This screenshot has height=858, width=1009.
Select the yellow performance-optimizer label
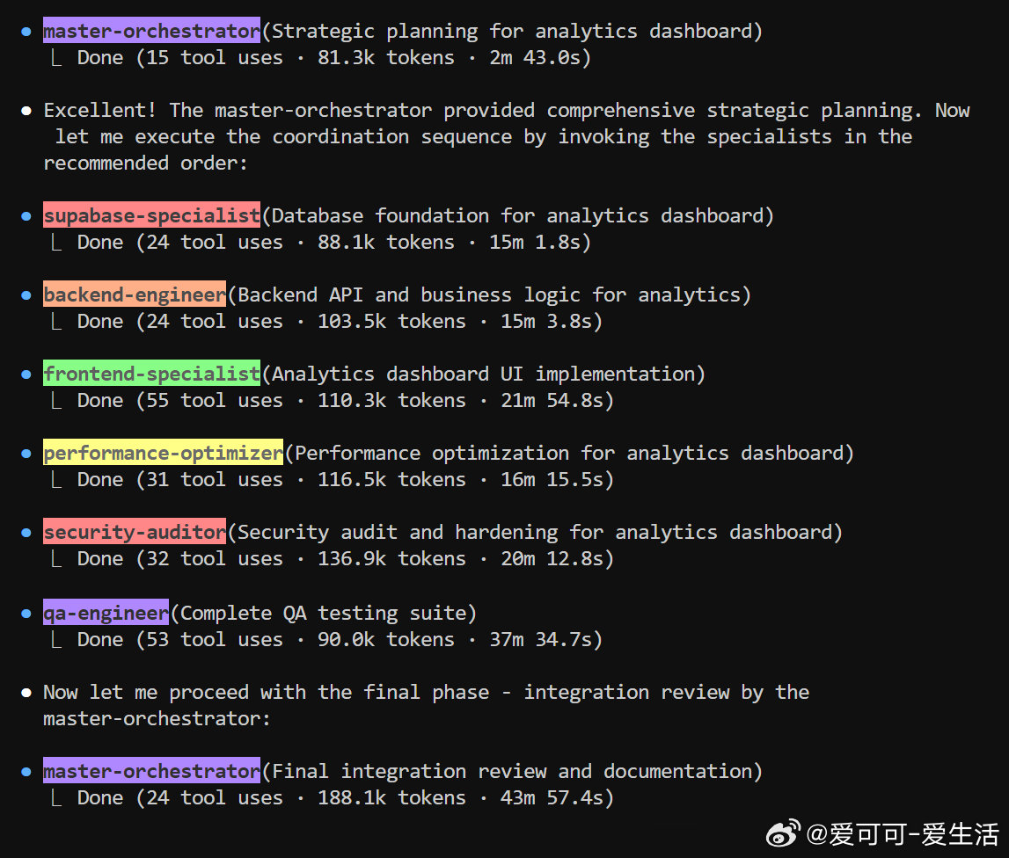click(x=164, y=453)
